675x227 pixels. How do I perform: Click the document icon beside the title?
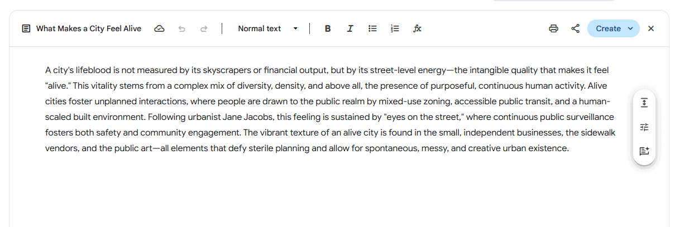coord(26,28)
